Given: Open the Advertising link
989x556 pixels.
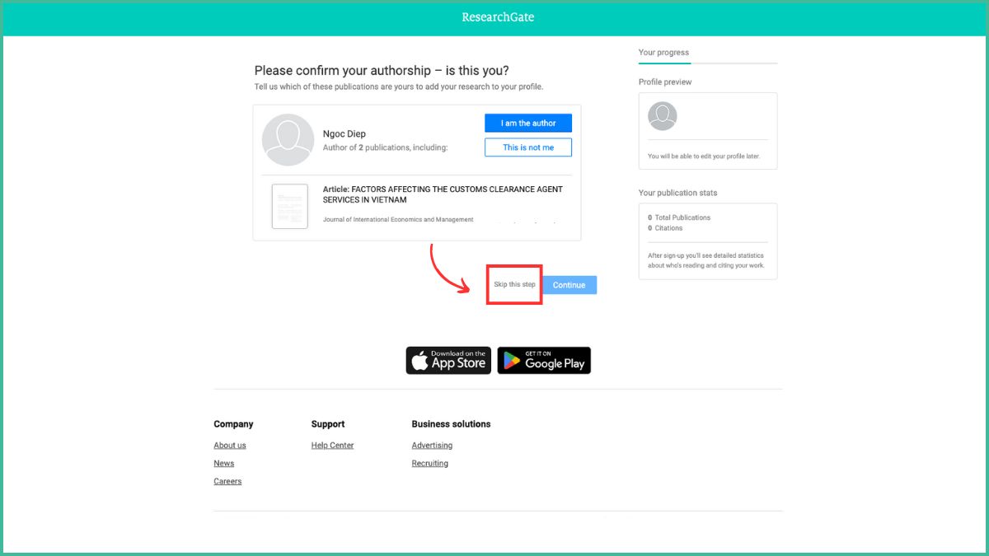Looking at the screenshot, I should 432,446.
